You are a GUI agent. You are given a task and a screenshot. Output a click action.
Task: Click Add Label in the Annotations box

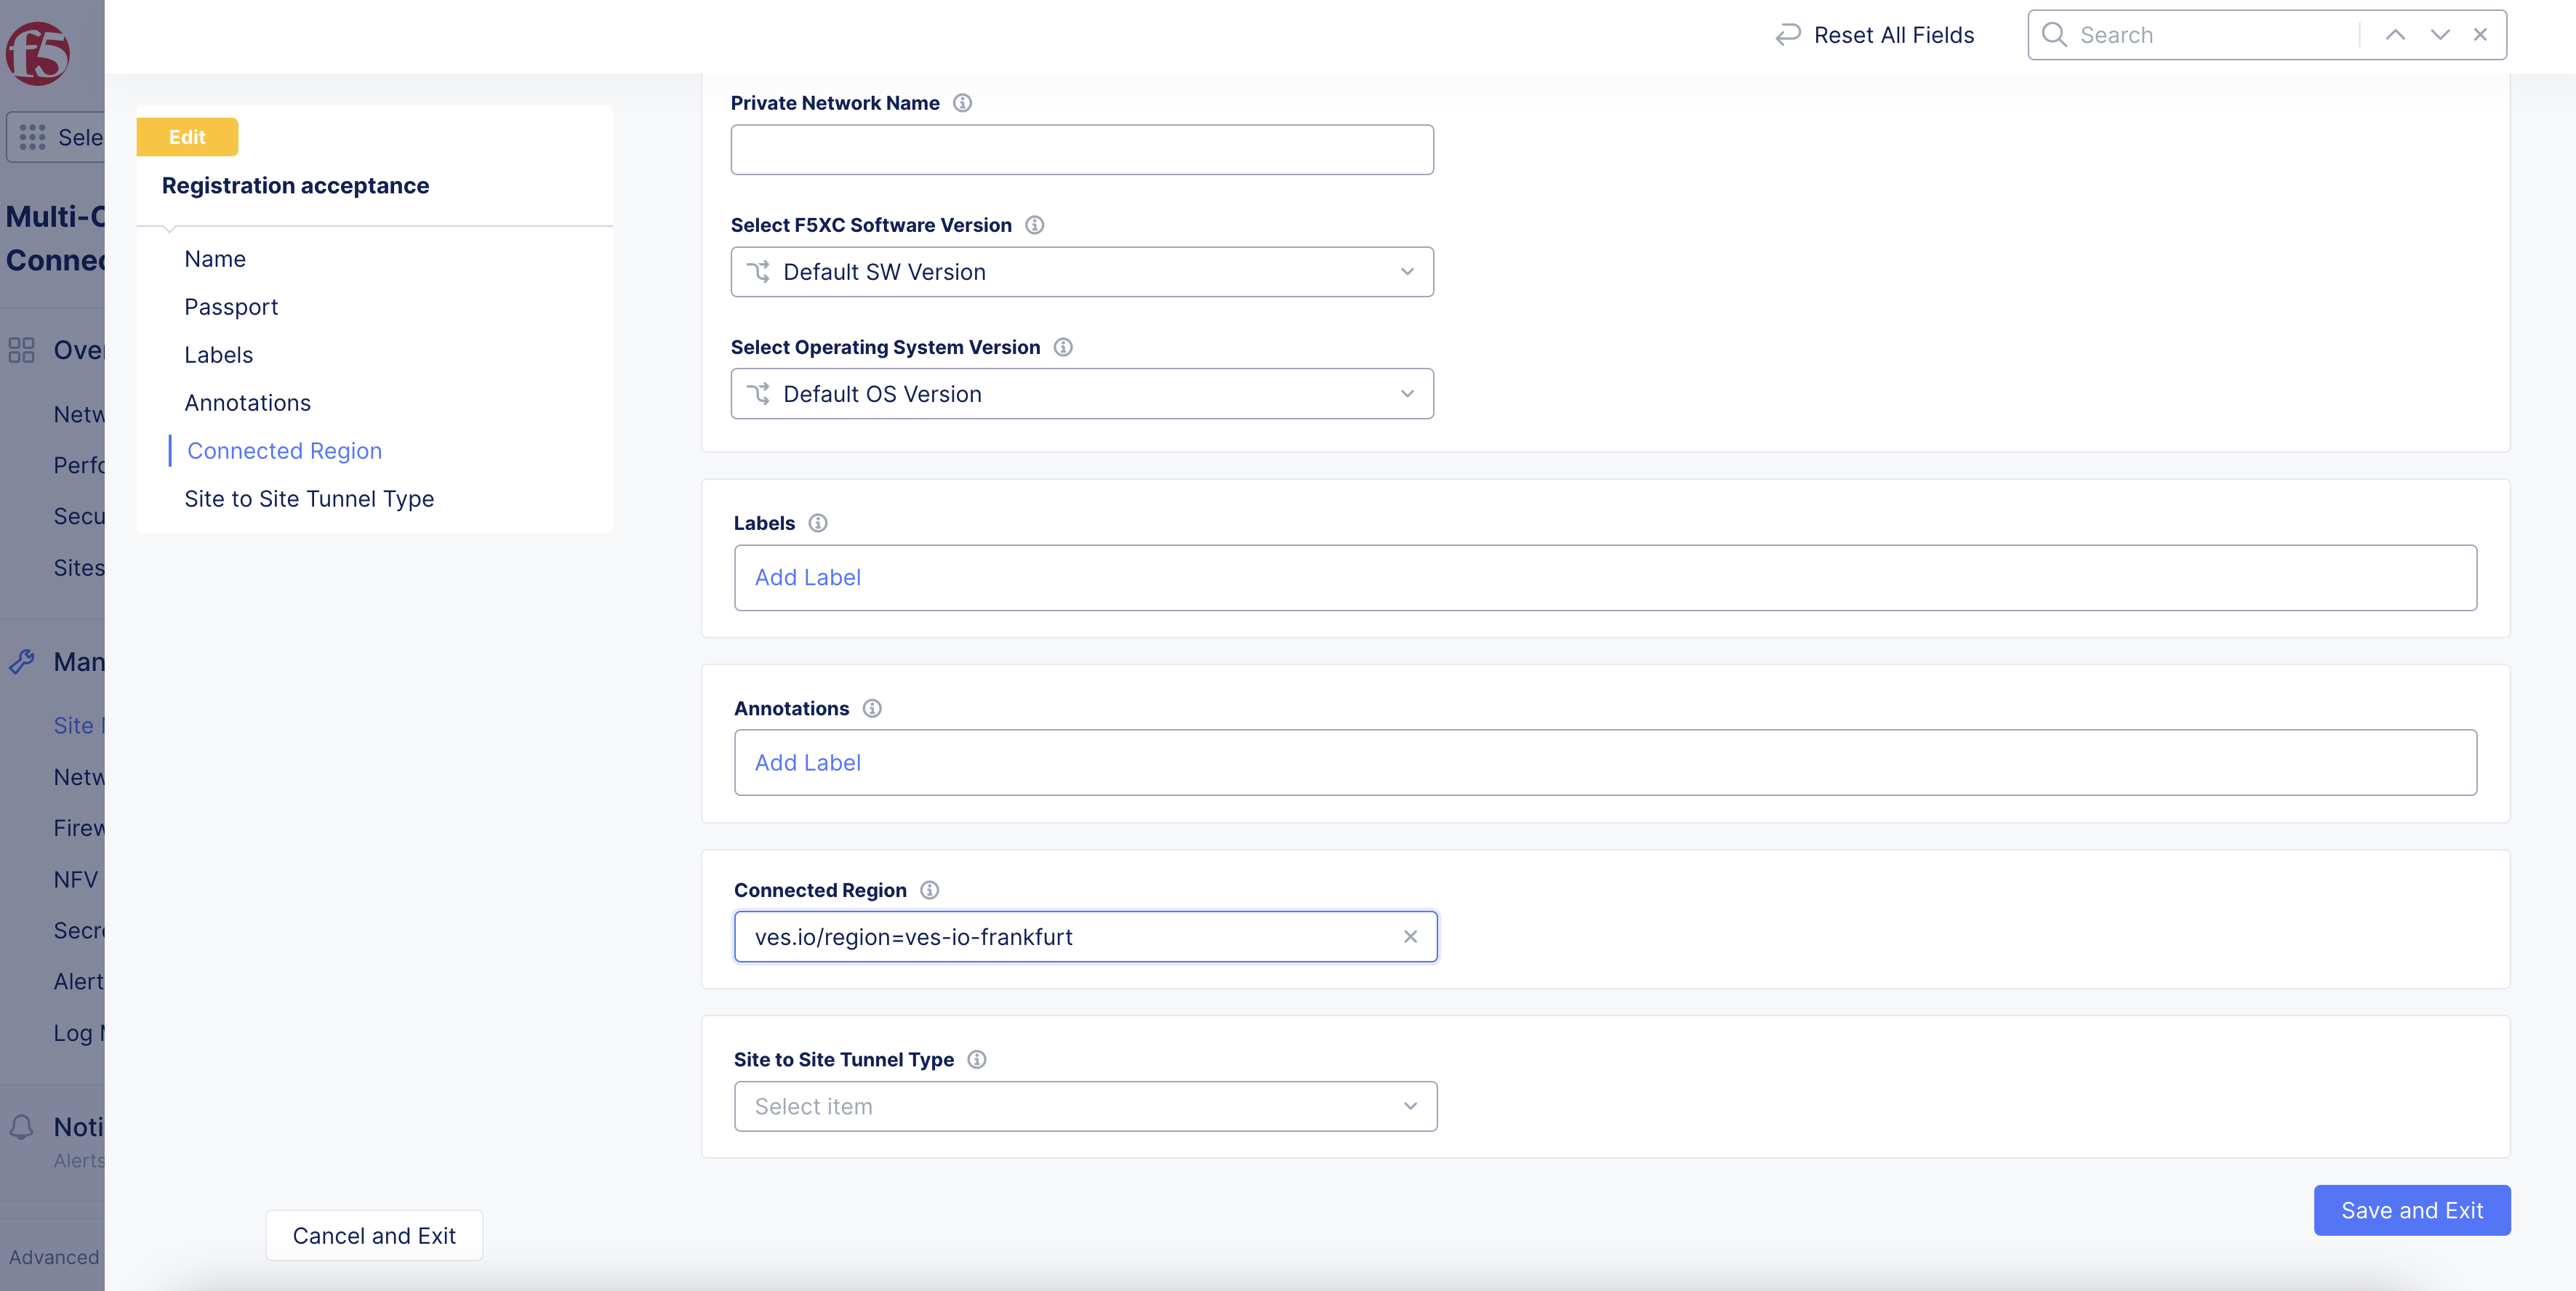coord(807,762)
